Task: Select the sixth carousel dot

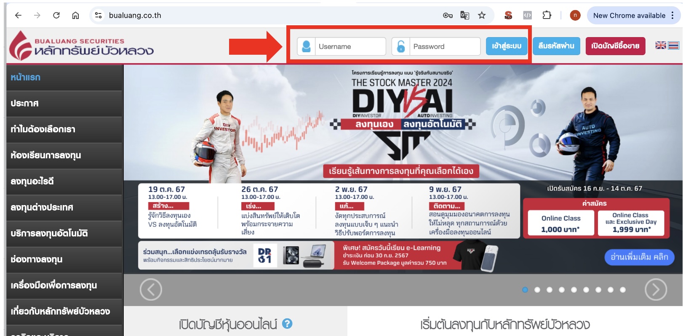Action: (586, 290)
